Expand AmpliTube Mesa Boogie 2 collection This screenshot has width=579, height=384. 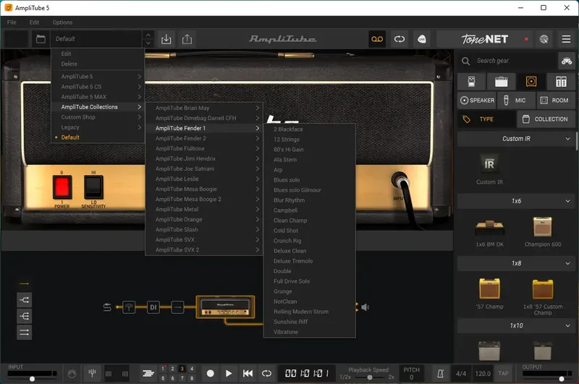(x=204, y=199)
